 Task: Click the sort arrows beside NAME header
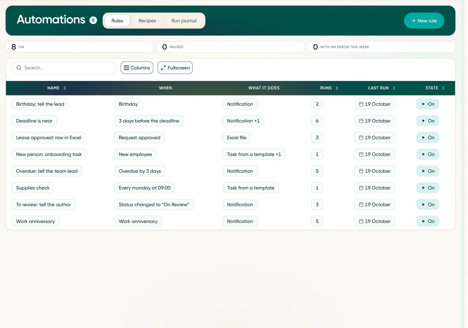[x=65, y=88]
